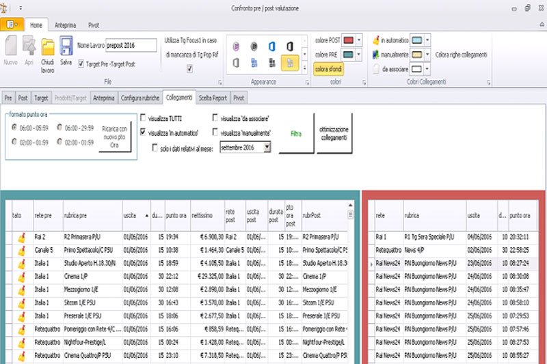This screenshot has width=547, height=364.
Task: Uncheck 'visualizza in automatico' checkbox
Action: pyautogui.click(x=144, y=131)
